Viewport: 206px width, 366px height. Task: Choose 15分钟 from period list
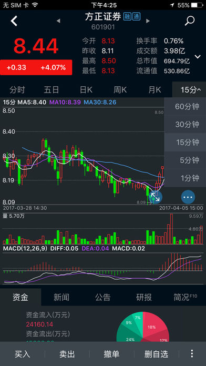coord(185,143)
